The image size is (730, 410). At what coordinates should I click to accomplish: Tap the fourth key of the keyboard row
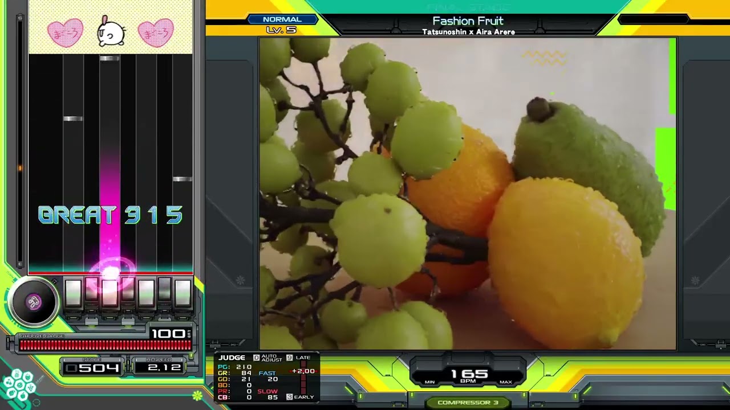(x=128, y=290)
